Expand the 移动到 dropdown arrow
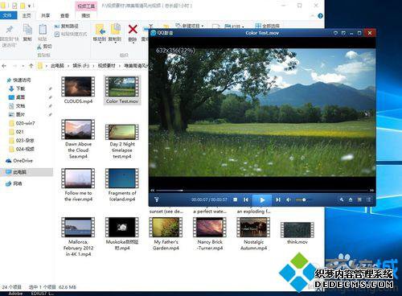The height and width of the screenshot is (296, 402). (100, 43)
